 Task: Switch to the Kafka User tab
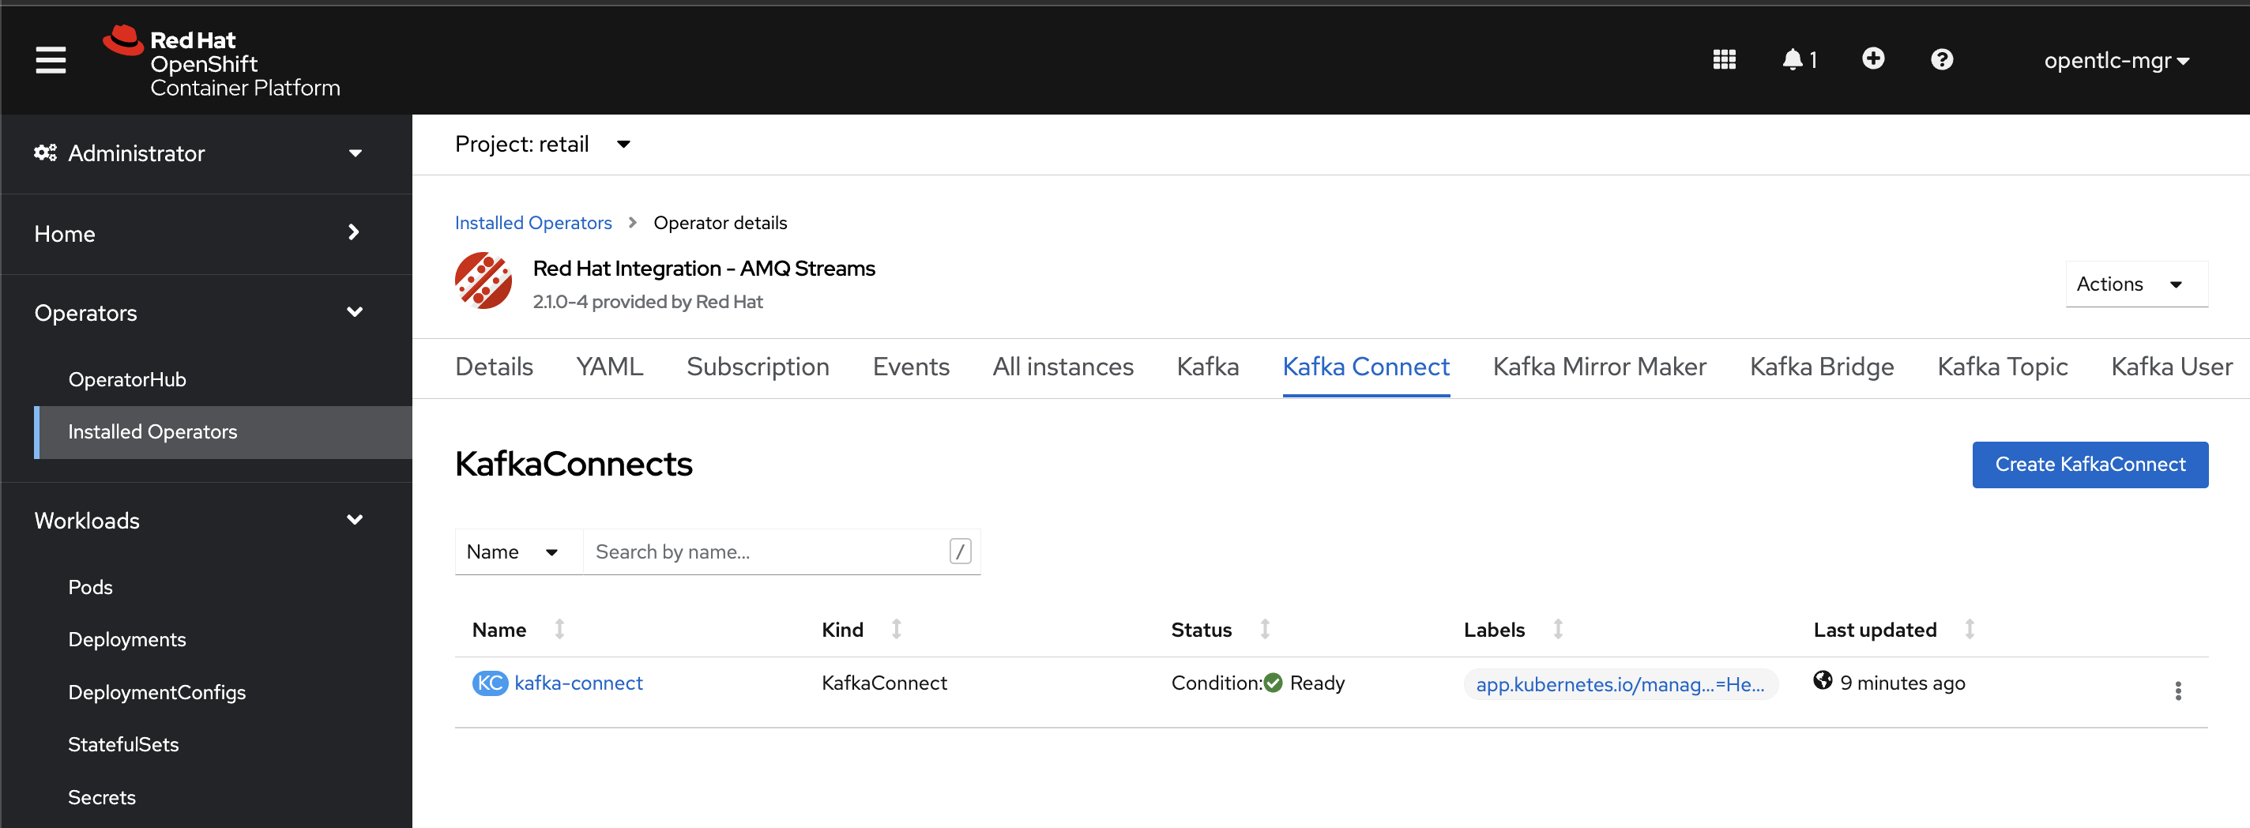[2171, 367]
